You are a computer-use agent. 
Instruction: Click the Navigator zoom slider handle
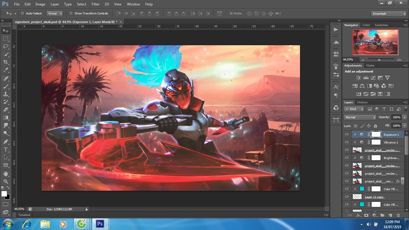pyautogui.click(x=379, y=60)
